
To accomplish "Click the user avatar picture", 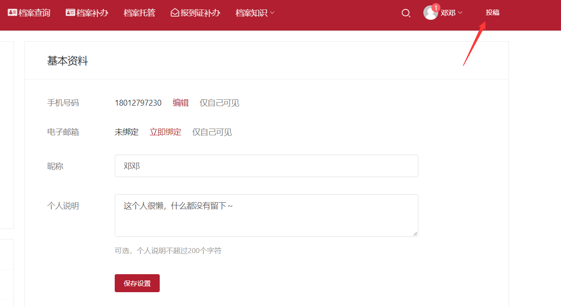I will tap(430, 13).
